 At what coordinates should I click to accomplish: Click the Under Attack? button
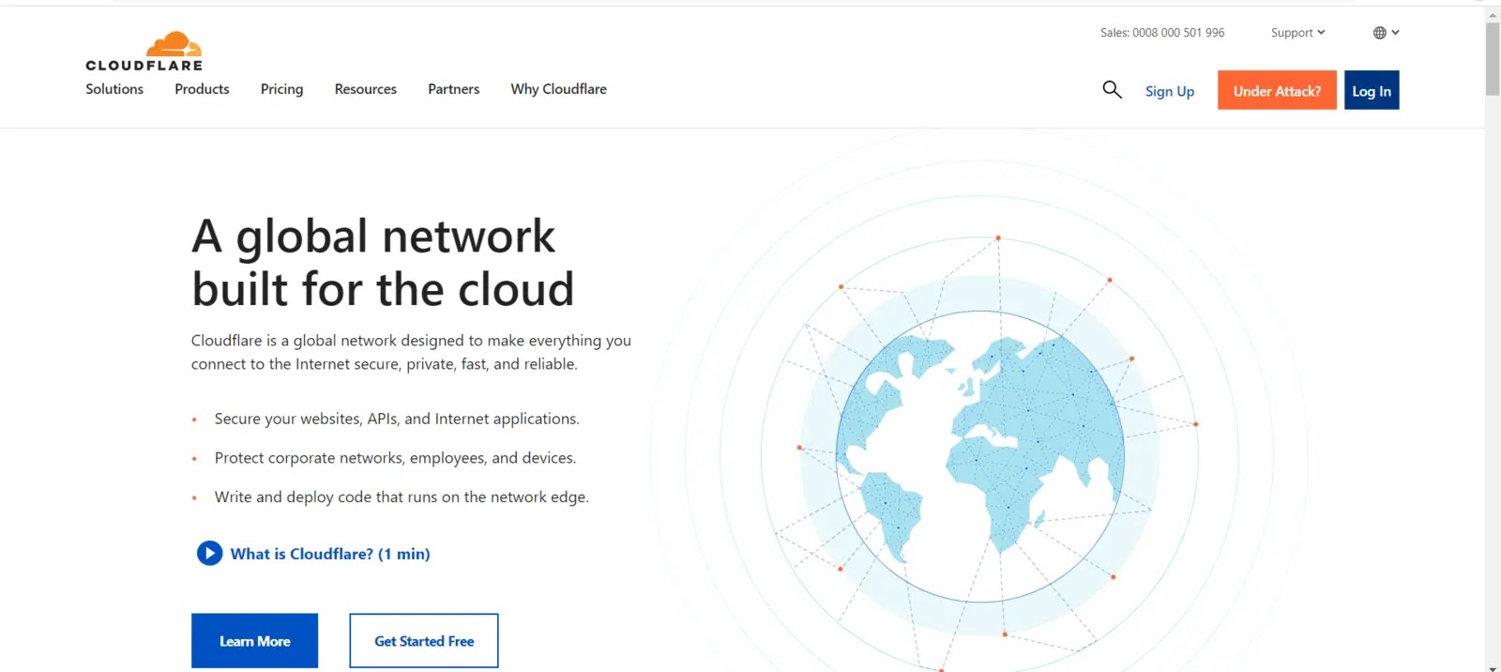pos(1277,90)
